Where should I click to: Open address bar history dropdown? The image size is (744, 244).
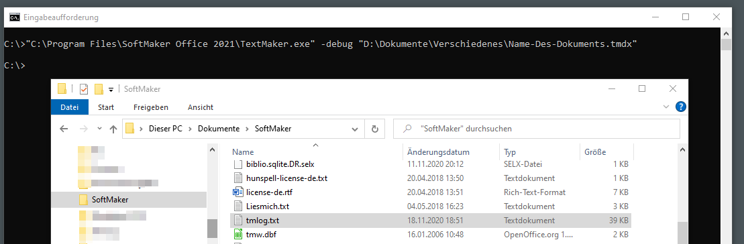(x=354, y=129)
